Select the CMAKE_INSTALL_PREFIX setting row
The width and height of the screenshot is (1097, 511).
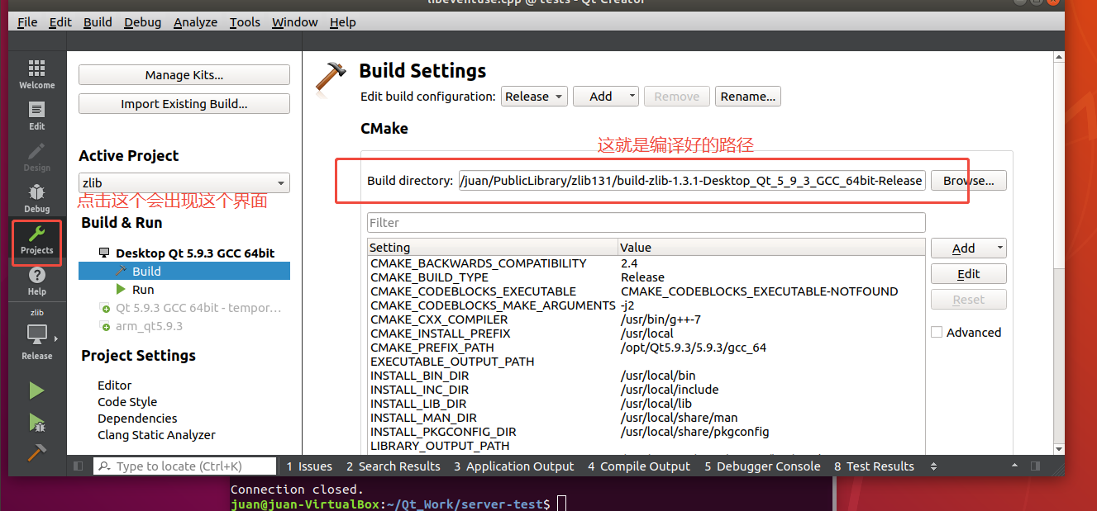coord(646,334)
